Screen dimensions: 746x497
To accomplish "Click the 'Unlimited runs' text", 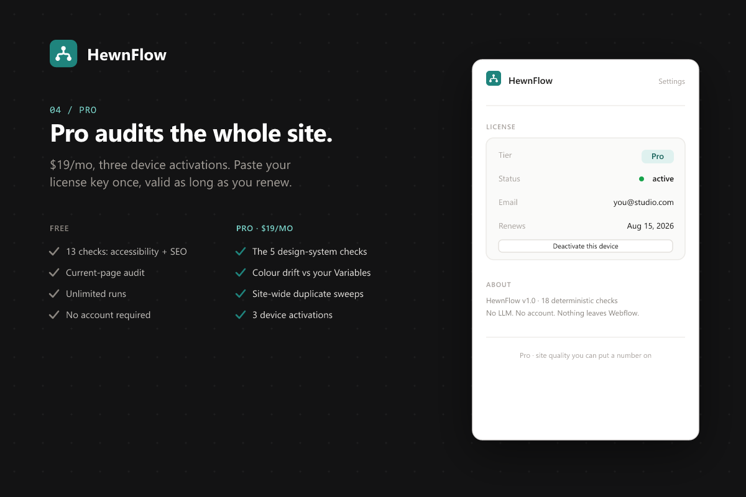I will 96,294.
